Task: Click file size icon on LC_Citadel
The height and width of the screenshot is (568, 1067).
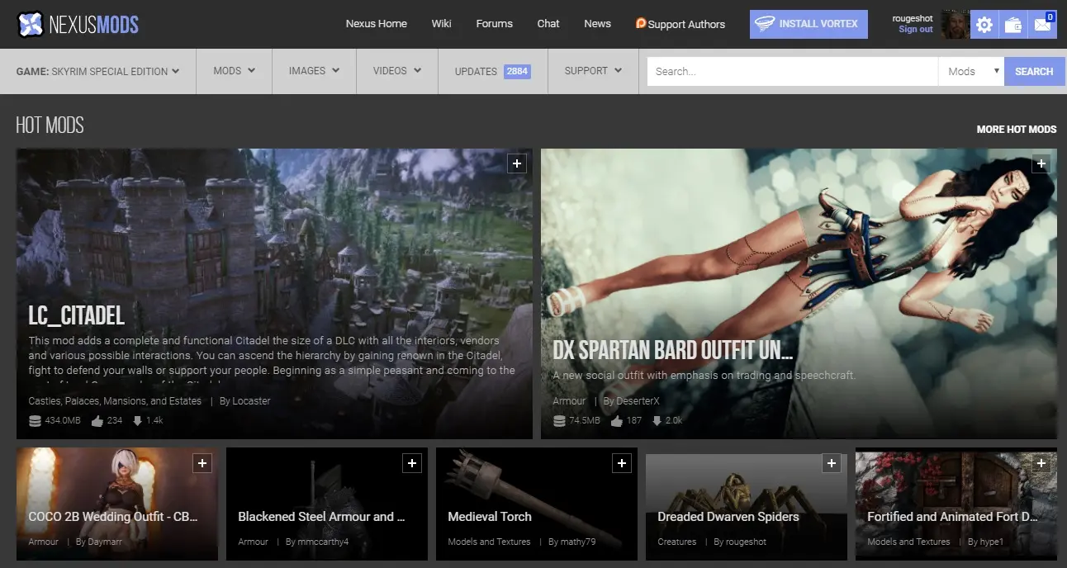Action: [35, 421]
